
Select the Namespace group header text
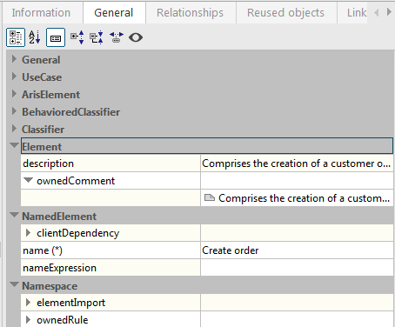click(50, 286)
